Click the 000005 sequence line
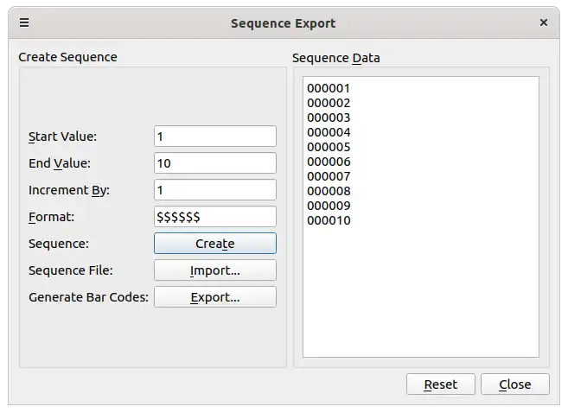Viewport: 568px width, 413px height. pos(329,147)
